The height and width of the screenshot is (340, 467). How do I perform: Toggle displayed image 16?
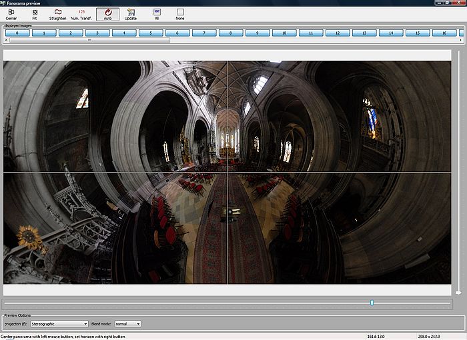(444, 33)
